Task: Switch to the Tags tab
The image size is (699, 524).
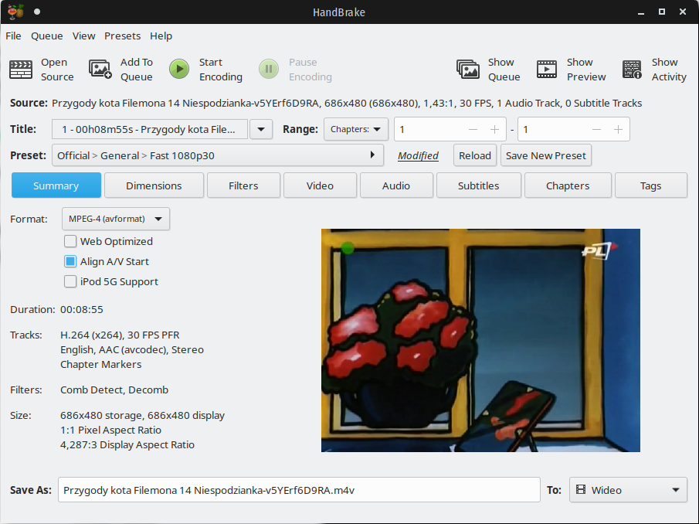Action: pos(651,185)
